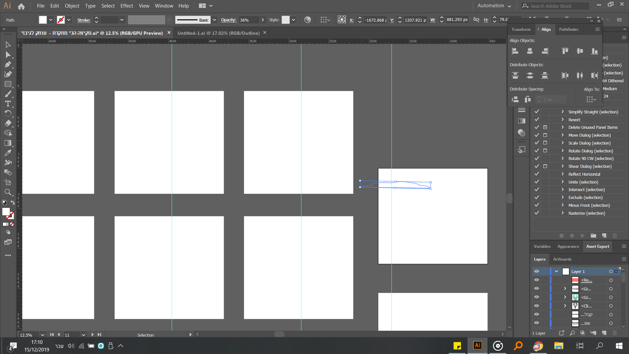Select the Pen tool
629x354 pixels.
[x=8, y=65]
